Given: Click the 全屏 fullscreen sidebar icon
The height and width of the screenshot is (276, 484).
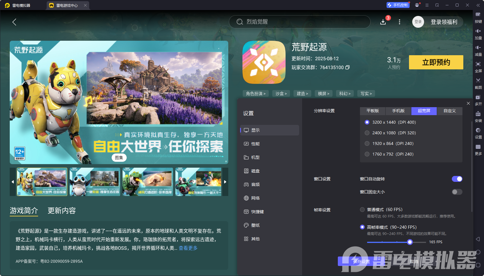Looking at the screenshot, I should 478,67.
